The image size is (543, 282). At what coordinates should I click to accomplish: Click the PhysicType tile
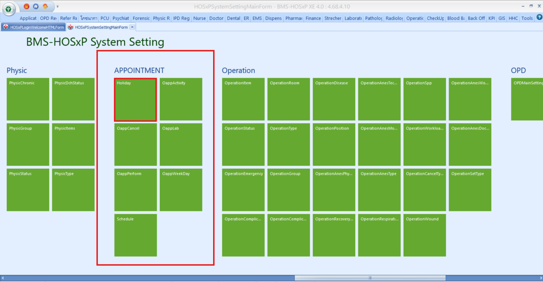[x=73, y=190]
